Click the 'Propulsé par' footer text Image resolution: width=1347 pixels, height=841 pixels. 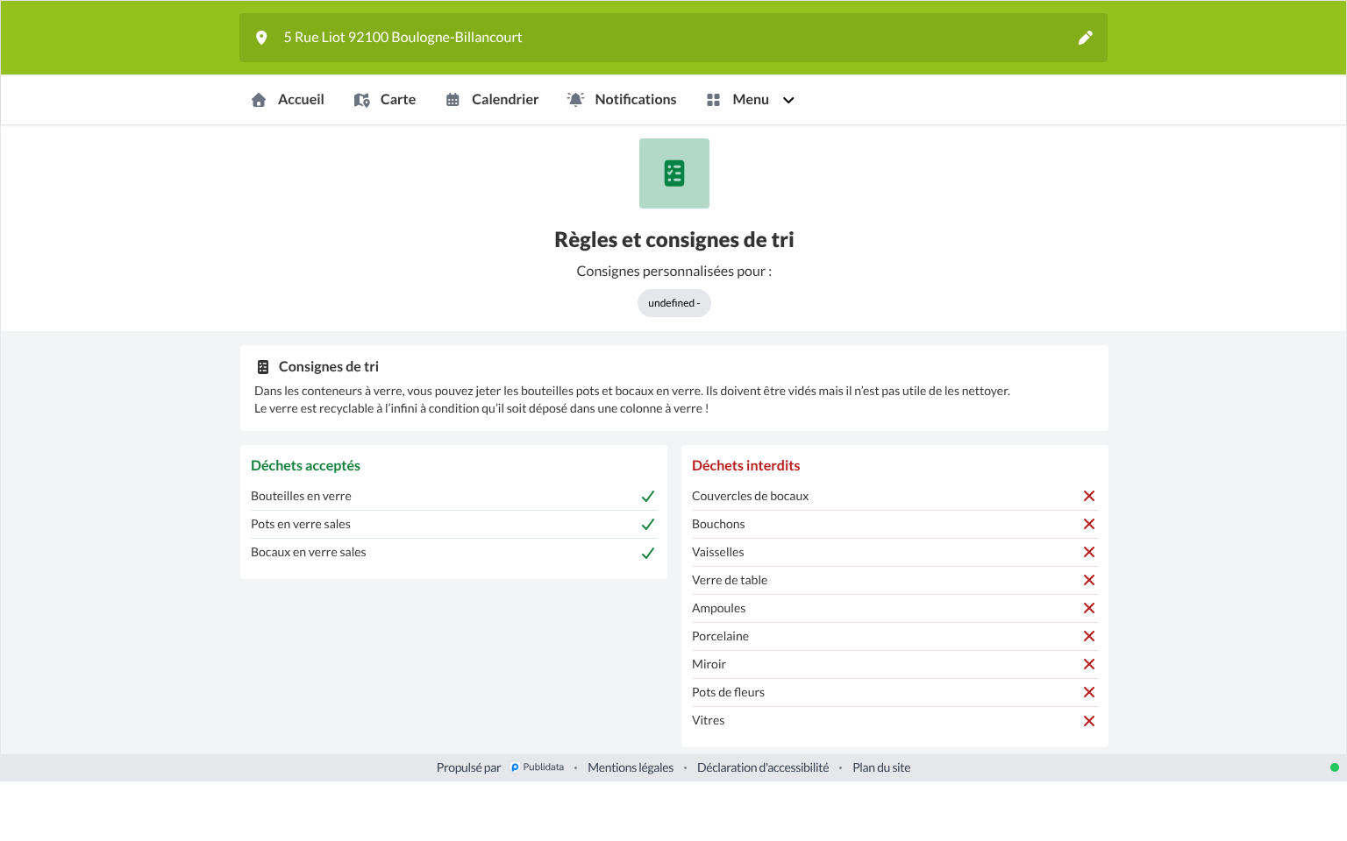point(468,767)
